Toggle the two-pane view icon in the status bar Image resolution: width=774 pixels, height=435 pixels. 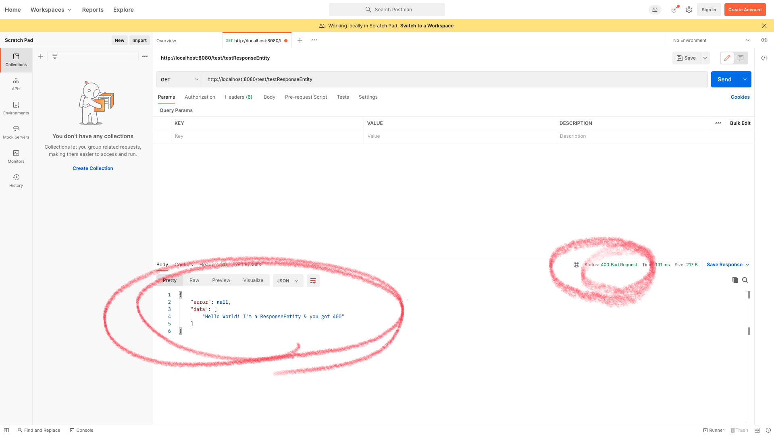click(x=757, y=430)
